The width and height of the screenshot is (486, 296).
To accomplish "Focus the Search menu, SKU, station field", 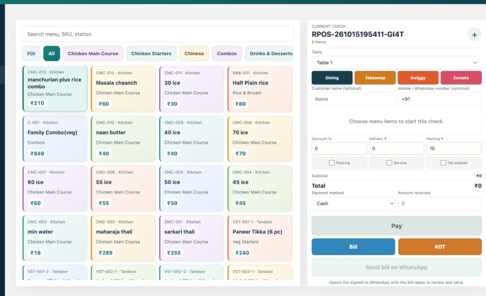I will pos(158,34).
